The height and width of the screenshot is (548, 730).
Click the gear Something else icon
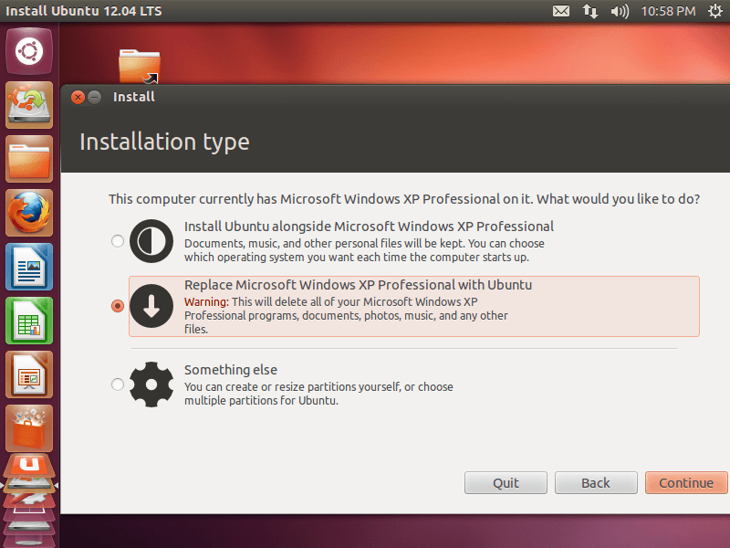pos(151,385)
